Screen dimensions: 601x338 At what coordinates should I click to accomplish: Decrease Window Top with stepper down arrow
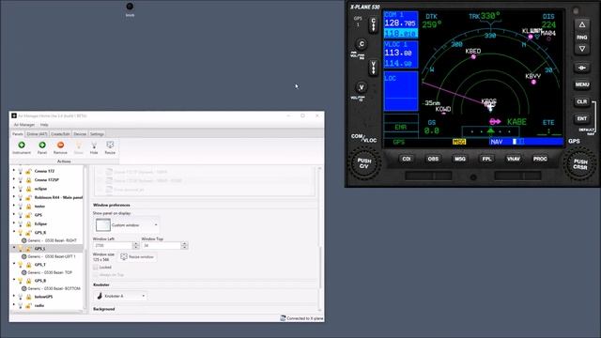pyautogui.click(x=184, y=247)
